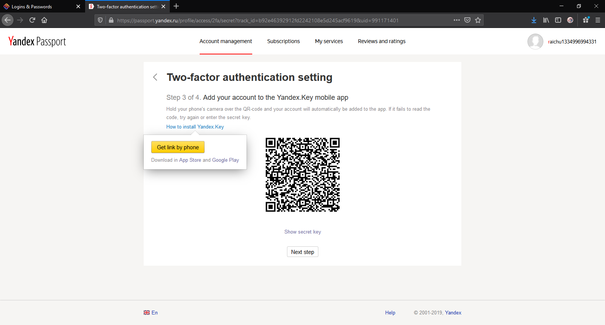Click the Get link by phone button
Screen dimensions: 605x325
click(x=178, y=147)
